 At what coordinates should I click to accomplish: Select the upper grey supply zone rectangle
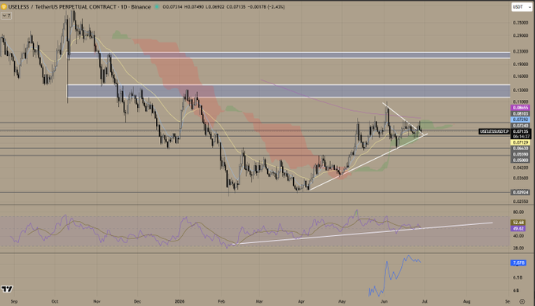289,55
